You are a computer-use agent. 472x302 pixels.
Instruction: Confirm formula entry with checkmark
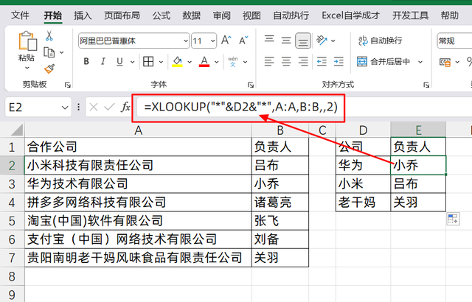(x=109, y=107)
